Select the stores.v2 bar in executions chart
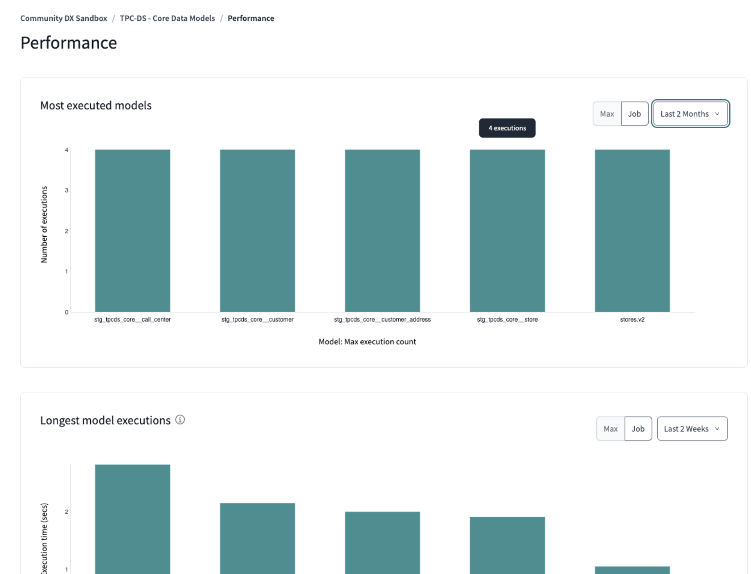The width and height of the screenshot is (751, 574). tap(632, 231)
